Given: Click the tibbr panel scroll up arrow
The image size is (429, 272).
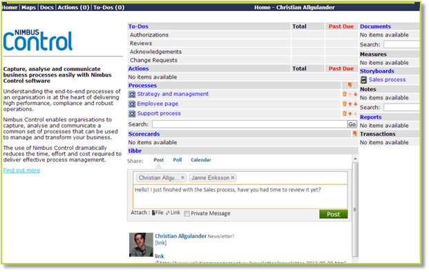Looking at the screenshot, I should tap(355, 159).
